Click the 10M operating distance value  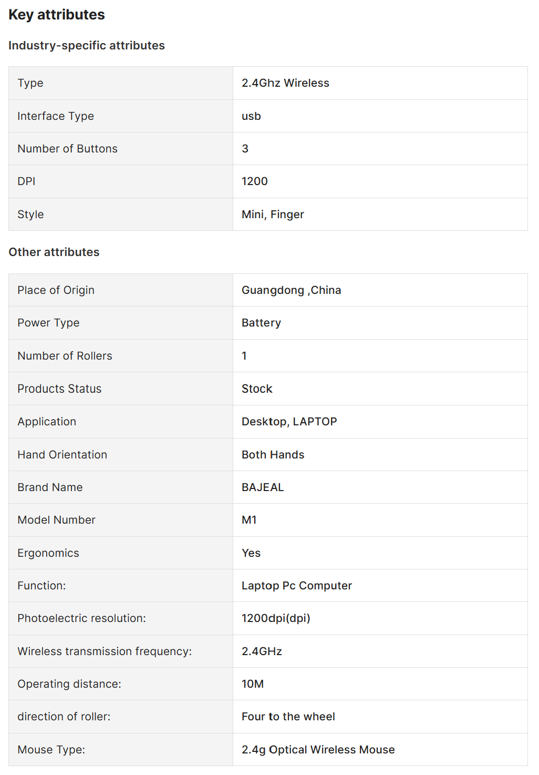[x=253, y=684]
